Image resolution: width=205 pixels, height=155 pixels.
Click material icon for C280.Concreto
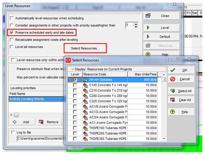click(x=85, y=96)
